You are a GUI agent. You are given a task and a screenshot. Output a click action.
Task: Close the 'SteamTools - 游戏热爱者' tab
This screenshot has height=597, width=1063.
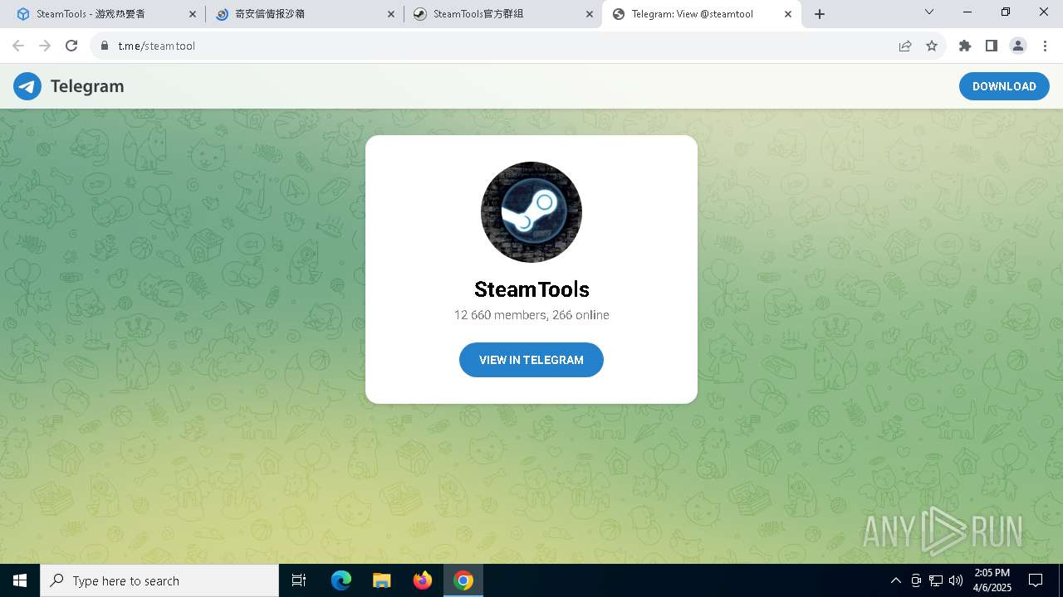tap(193, 14)
